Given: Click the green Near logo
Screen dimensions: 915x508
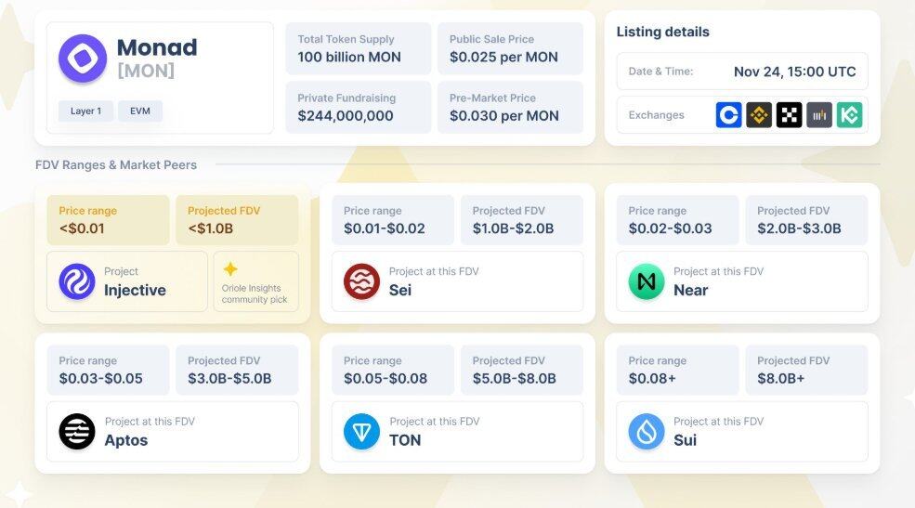Looking at the screenshot, I should pyautogui.click(x=647, y=281).
